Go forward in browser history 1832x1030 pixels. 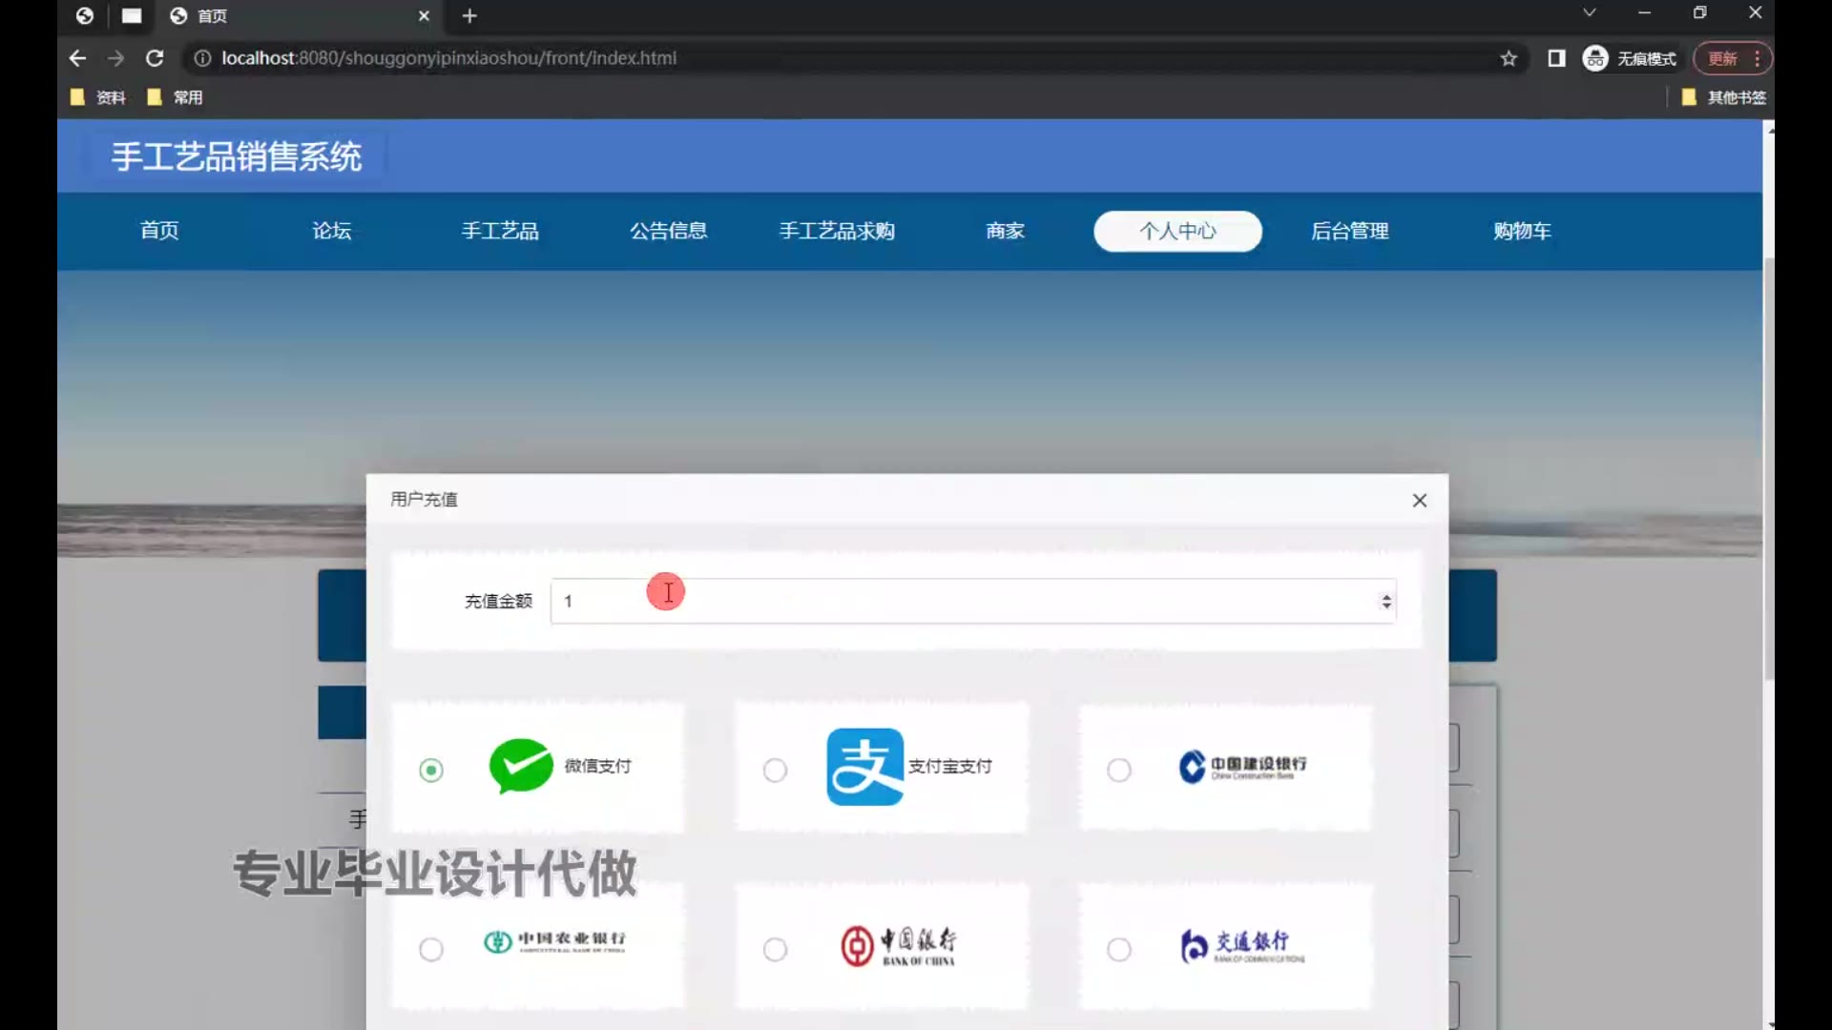pyautogui.click(x=115, y=58)
